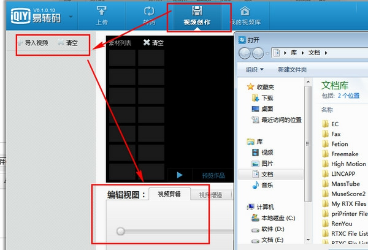Screen dimensions: 368x250
Task: Click 新建文件夹 new folder button
Action: pos(292,69)
